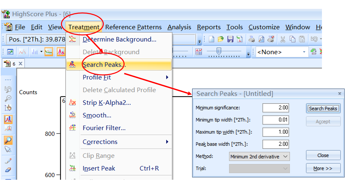Image resolution: width=346 pixels, height=184 pixels.
Task: Select the eraser tool in left sidebar
Action: [x=8, y=170]
